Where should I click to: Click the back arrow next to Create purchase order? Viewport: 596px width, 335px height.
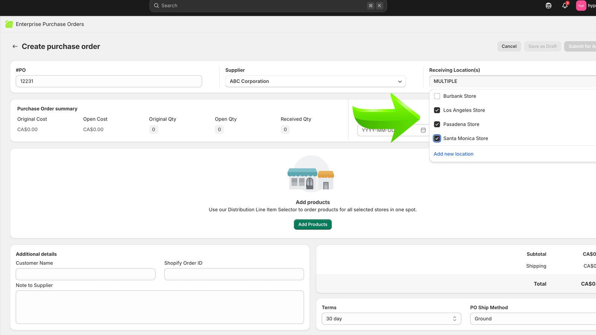tap(15, 46)
